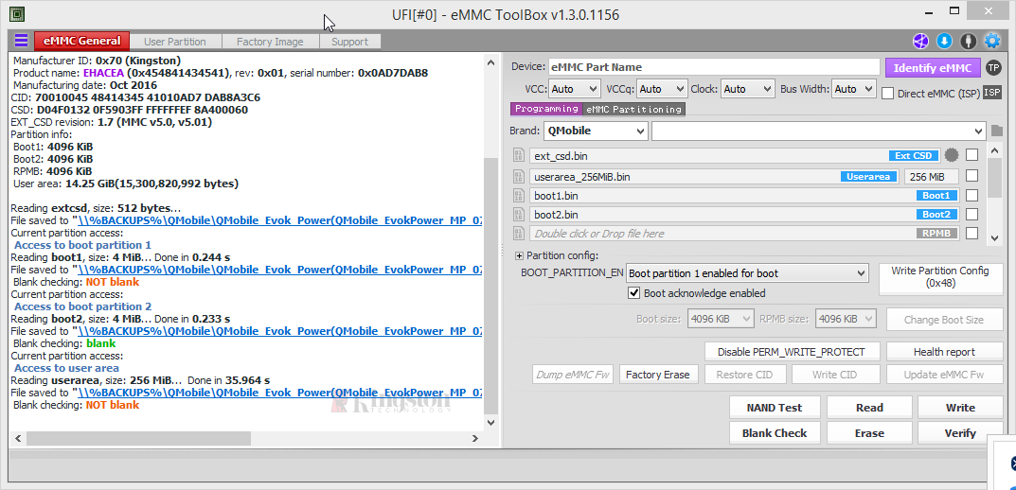
Task: Click the round TP icon
Action: point(992,67)
